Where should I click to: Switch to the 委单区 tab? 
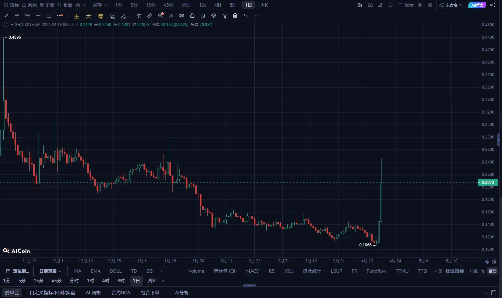(x=12, y=293)
